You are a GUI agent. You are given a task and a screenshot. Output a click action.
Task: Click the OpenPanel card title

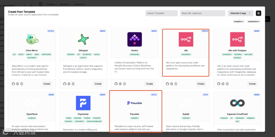(x=32, y=114)
